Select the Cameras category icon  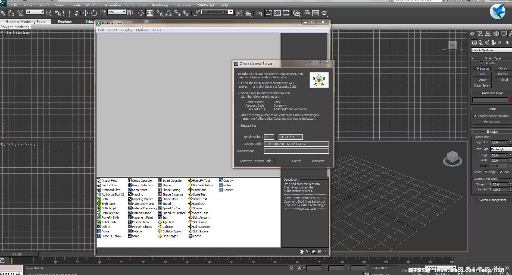(494, 43)
